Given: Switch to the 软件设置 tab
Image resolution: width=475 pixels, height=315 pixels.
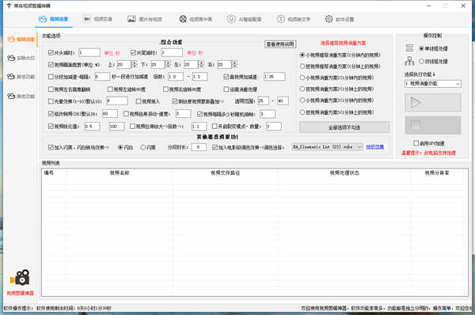Looking at the screenshot, I should (340, 19).
